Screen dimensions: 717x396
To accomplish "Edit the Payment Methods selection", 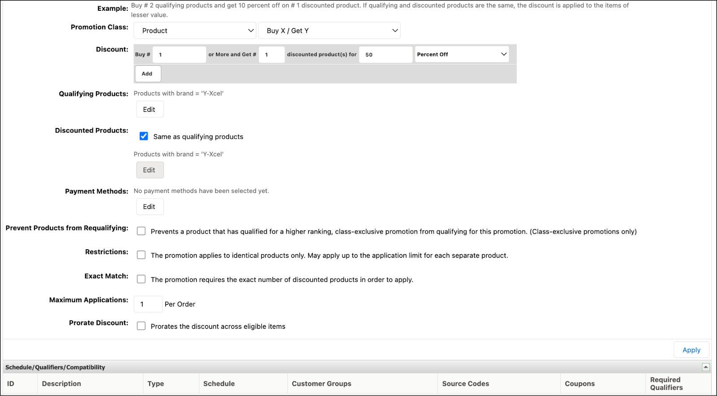I will [x=150, y=206].
